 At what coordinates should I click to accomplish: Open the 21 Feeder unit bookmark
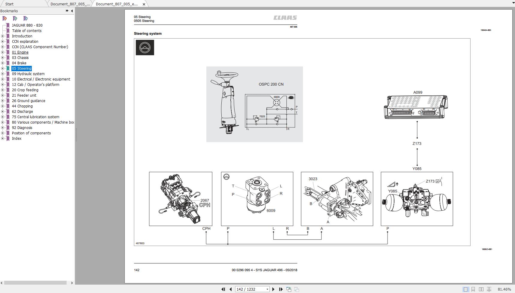click(24, 95)
